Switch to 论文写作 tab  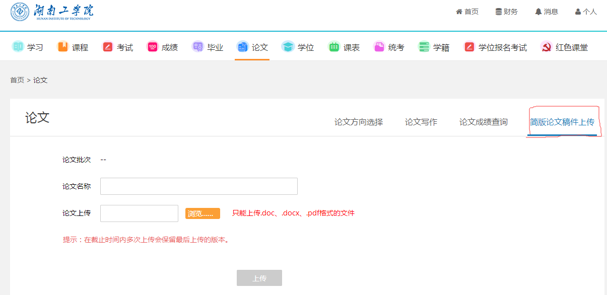pos(421,122)
